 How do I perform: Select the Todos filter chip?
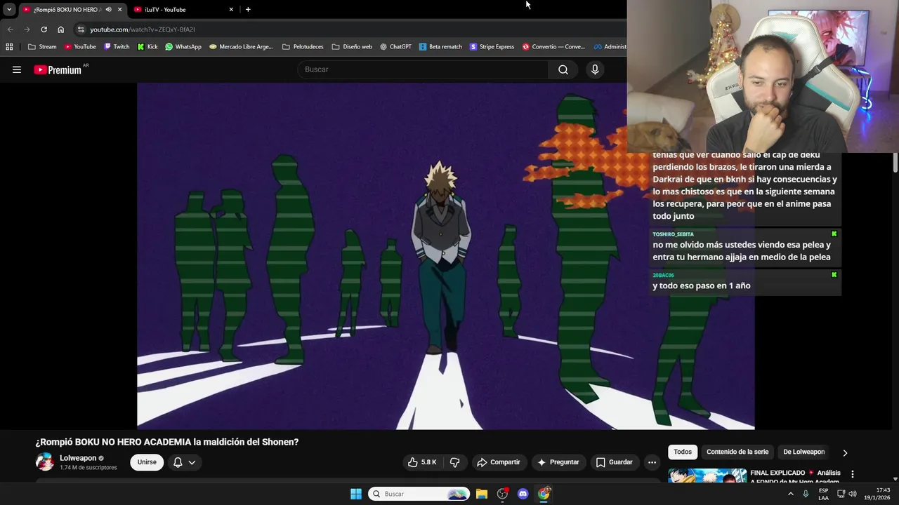tap(683, 452)
